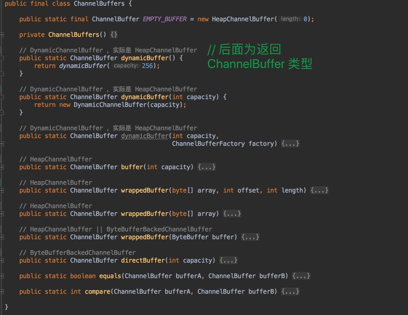The height and width of the screenshot is (315, 408).
Task: Collapse dynamicBuffer(int capacity) method using gutter icon
Action: pos(2,97)
